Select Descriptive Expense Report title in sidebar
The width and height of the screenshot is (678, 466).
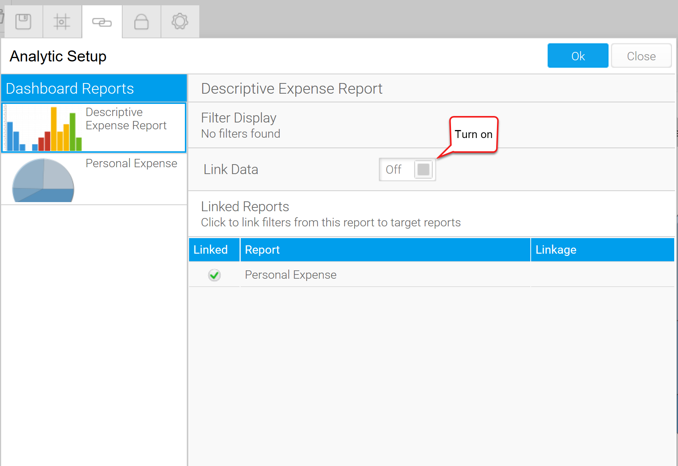click(126, 119)
